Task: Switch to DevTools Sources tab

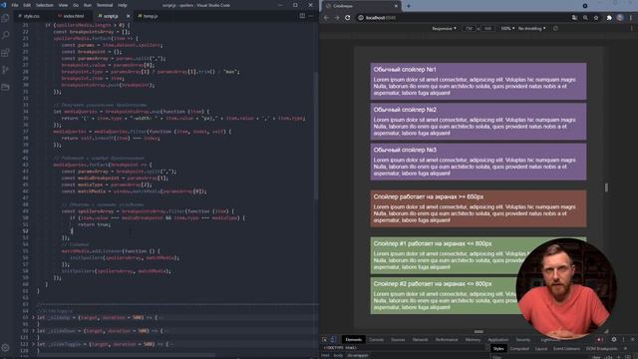Action: tap(398, 339)
